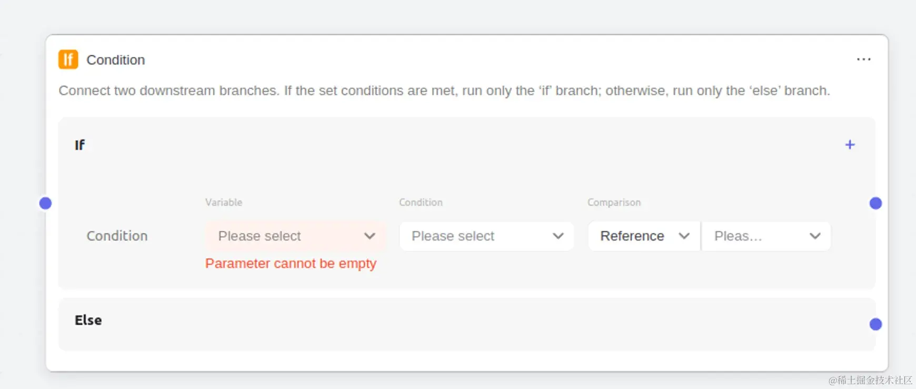916x389 pixels.
Task: Click the chevron arrow beside Reference
Action: coord(684,236)
